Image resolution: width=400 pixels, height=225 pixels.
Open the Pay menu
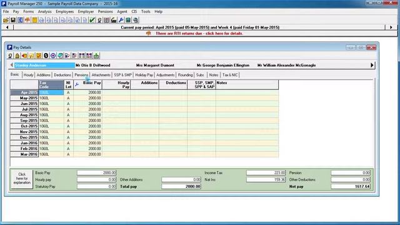click(16, 11)
